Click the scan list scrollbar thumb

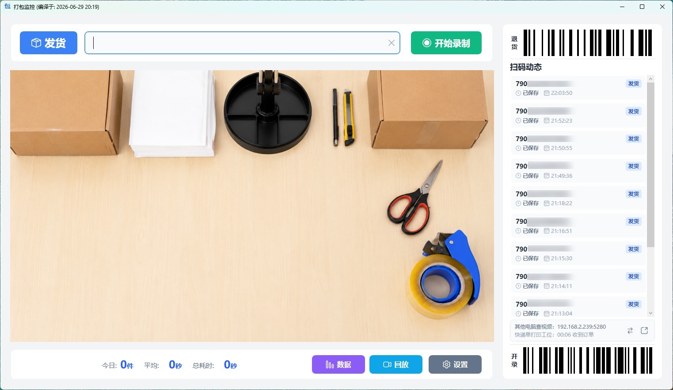tap(650, 165)
